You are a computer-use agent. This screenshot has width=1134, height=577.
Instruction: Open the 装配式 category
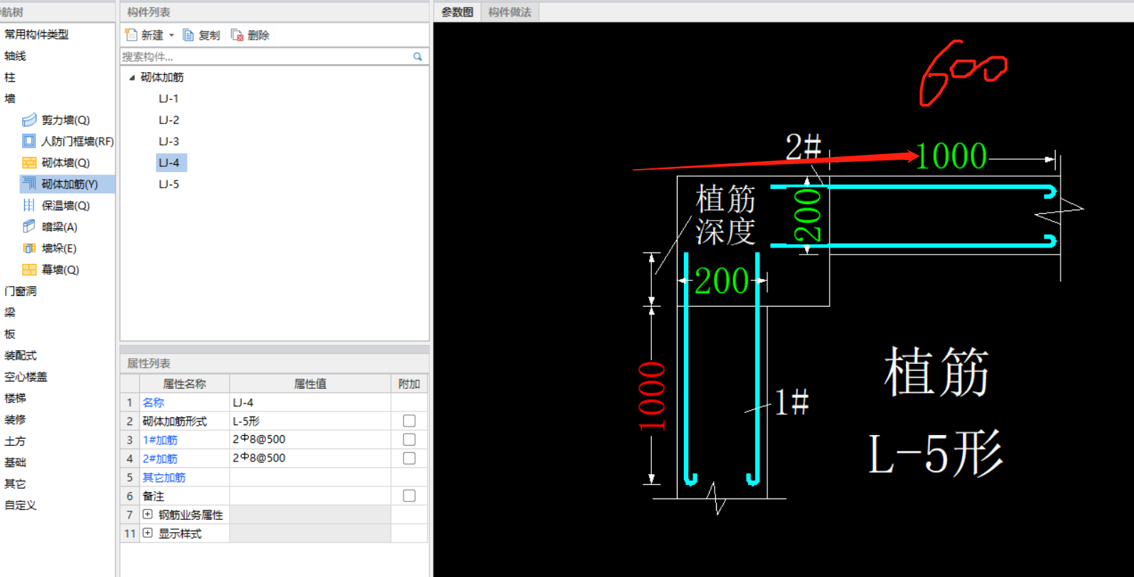(20, 355)
